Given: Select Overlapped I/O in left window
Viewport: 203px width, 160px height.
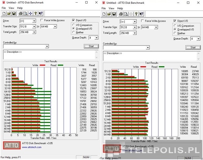Looking at the screenshot, I should [74, 29].
